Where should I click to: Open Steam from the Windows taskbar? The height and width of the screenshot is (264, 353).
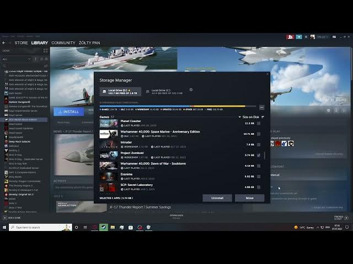(104, 227)
